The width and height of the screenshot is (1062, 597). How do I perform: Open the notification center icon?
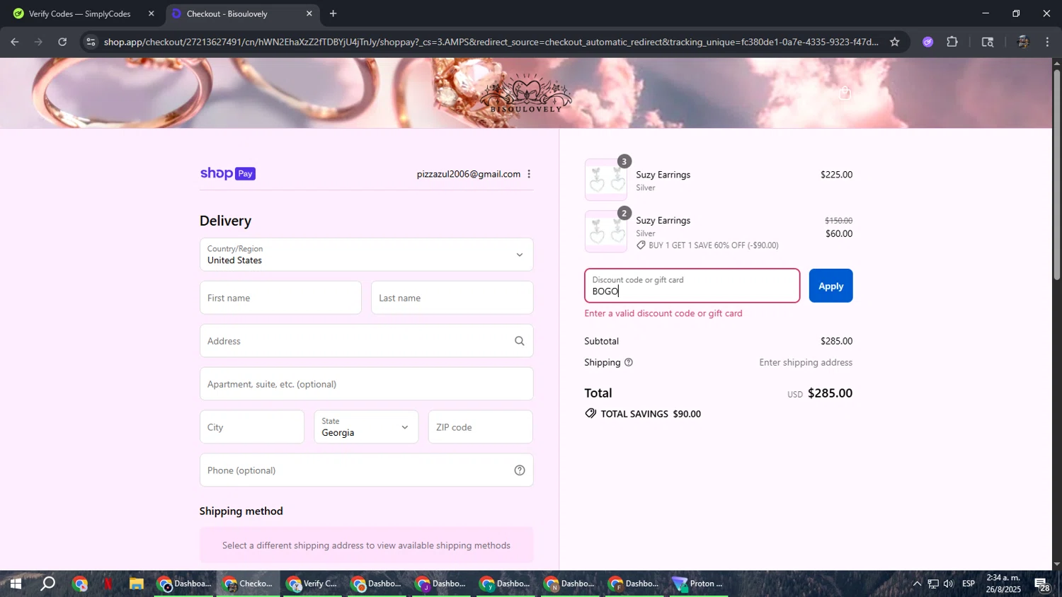pos(1041,585)
